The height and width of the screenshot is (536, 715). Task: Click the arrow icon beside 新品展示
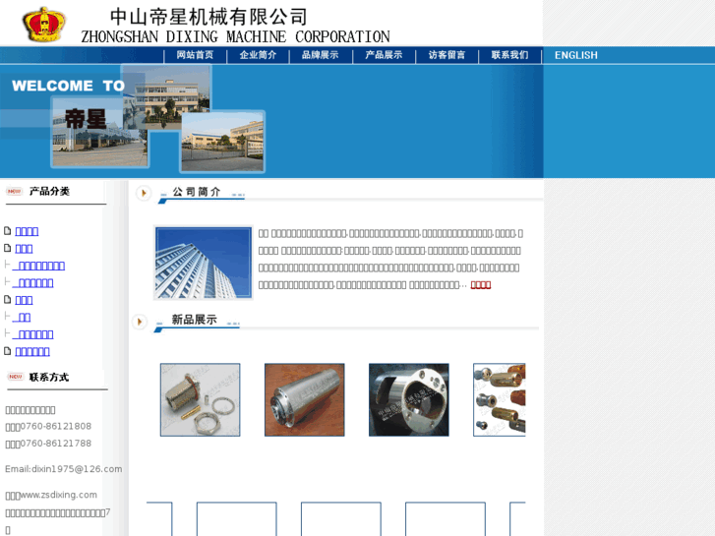(x=140, y=322)
